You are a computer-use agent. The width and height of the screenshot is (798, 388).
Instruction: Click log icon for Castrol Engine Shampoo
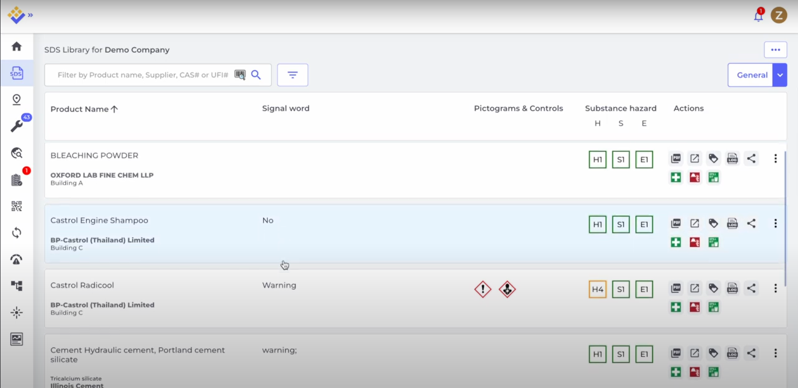pyautogui.click(x=732, y=223)
